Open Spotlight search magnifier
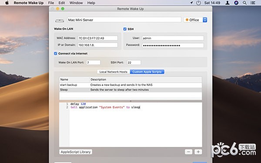The height and width of the screenshot is (163, 261). point(244,3)
